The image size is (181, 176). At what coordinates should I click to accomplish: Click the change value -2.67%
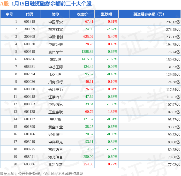click(112, 29)
